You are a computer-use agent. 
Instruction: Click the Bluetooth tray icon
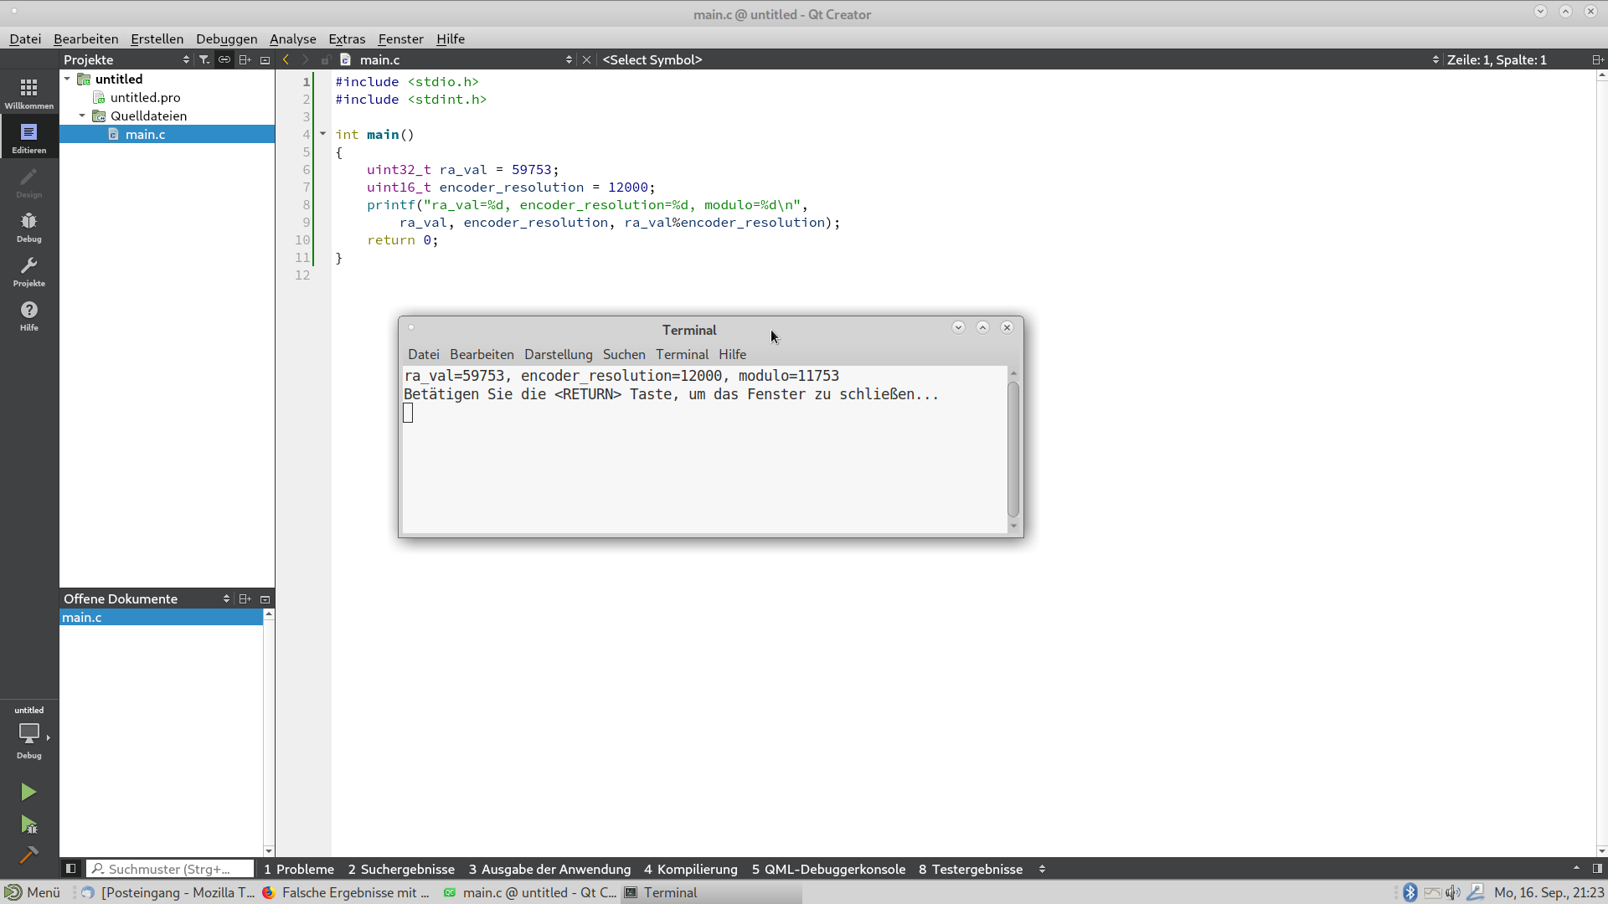pos(1410,892)
